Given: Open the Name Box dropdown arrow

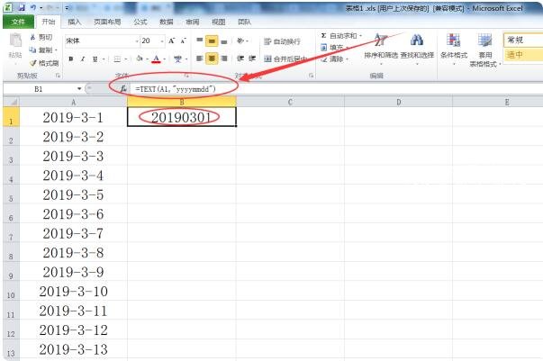Looking at the screenshot, I should click(x=79, y=89).
